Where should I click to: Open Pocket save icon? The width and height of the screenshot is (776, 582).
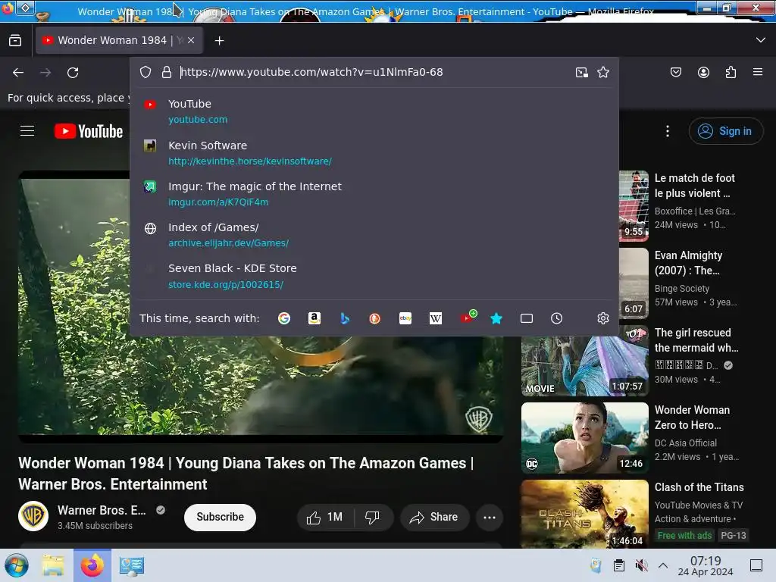675,72
